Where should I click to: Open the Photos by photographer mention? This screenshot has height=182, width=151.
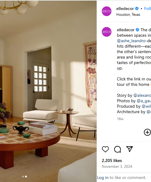pyautogui.click(x=144, y=101)
